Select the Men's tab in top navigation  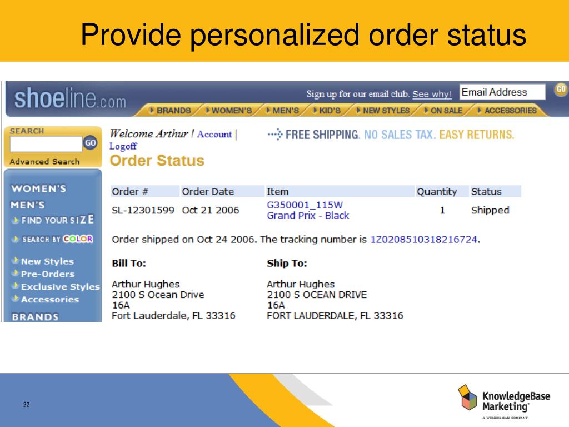coord(283,111)
